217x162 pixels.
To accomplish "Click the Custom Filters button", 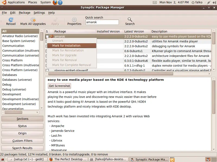I will click(22, 141).
